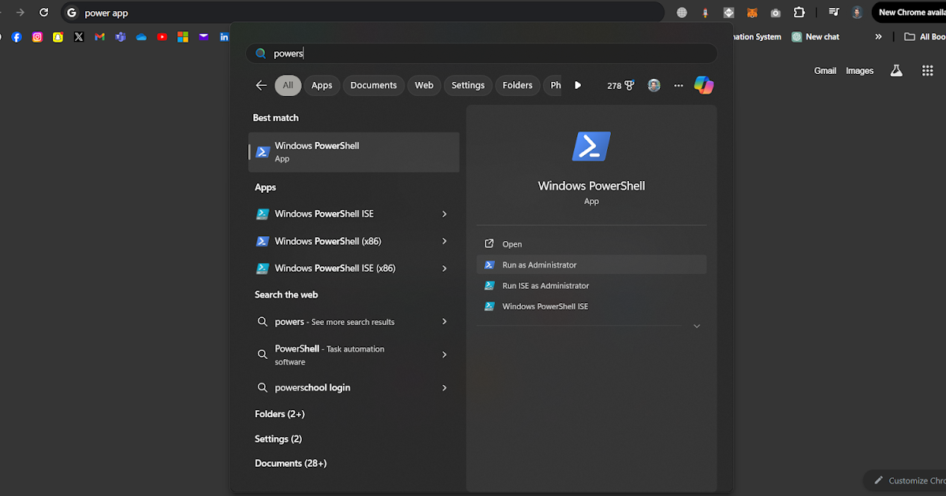
Task: Select the Apps search filter tab
Action: pos(322,86)
